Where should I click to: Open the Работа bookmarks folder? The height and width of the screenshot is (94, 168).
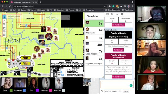70,10
